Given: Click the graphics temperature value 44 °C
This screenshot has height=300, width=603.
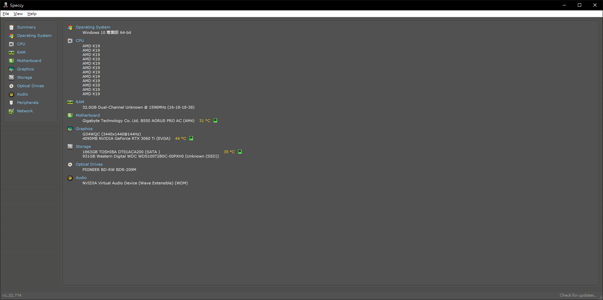Looking at the screenshot, I should 180,138.
